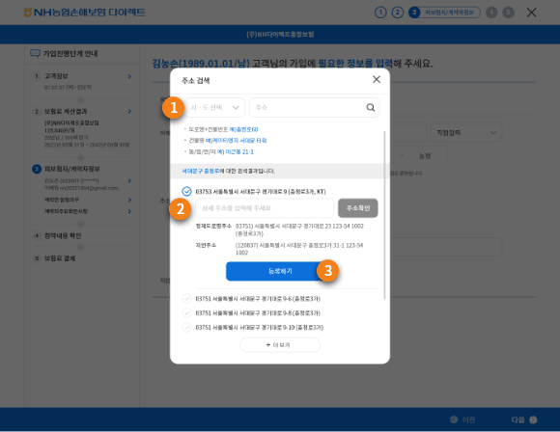Image resolution: width=560 pixels, height=432 pixels.
Task: Expand premium calculation result chevron in sidebar
Action: pyautogui.click(x=129, y=111)
